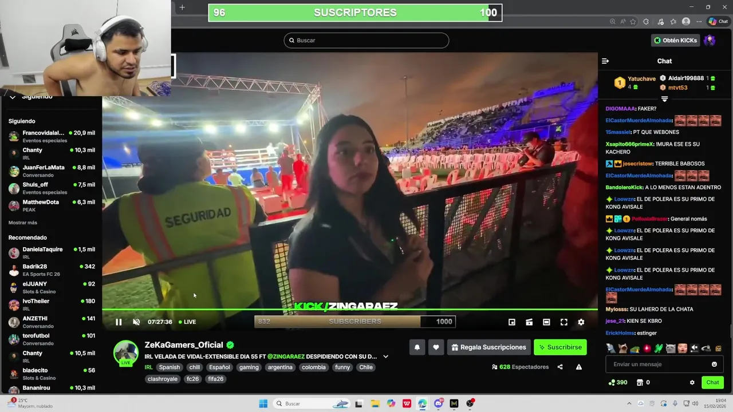Unmute the stream volume icon
This screenshot has width=733, height=412.
136,322
